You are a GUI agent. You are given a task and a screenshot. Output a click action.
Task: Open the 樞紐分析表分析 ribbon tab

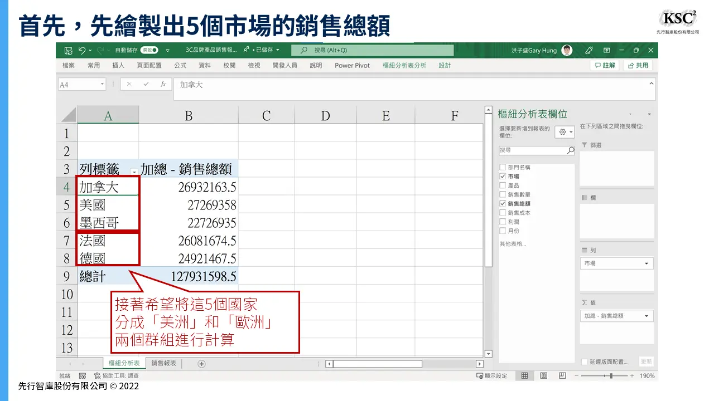tap(404, 65)
